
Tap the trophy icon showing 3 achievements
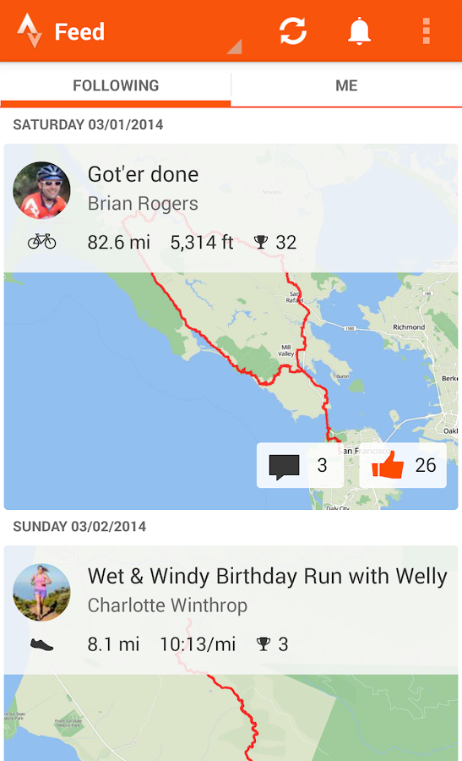264,644
